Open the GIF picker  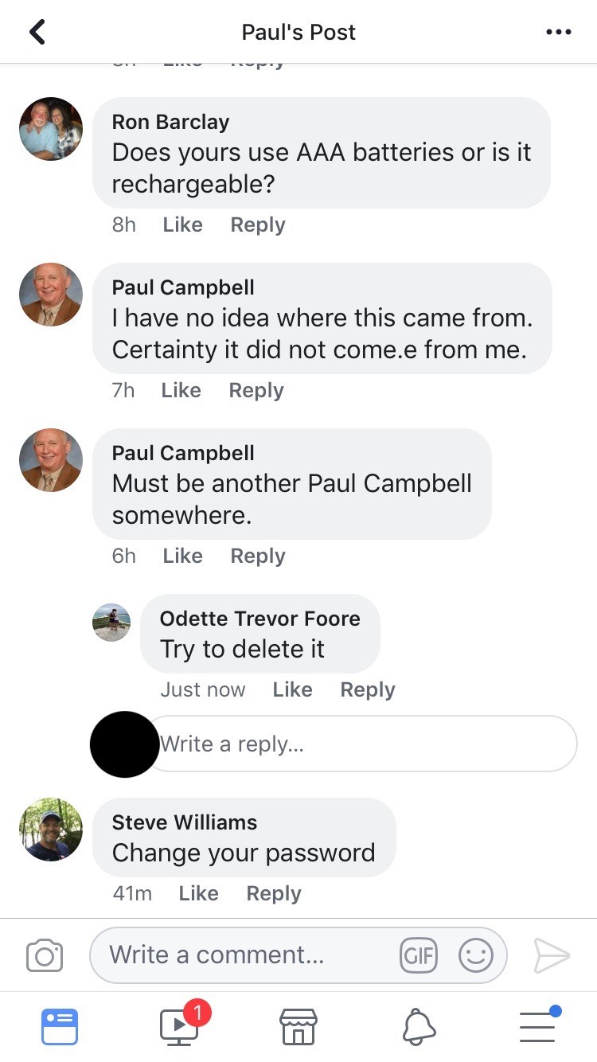click(x=418, y=955)
